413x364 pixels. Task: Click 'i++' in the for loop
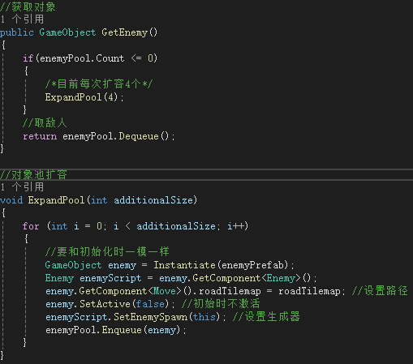click(235, 226)
